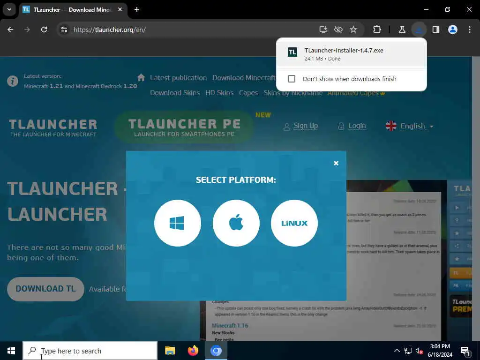This screenshot has height=360, width=480.
Task: Open the browser side panel
Action: click(x=435, y=30)
